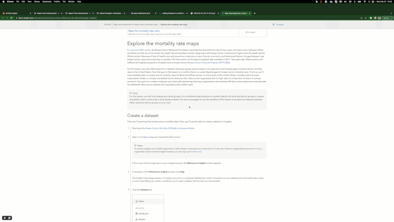Image resolution: width=394 pixels, height=222 pixels.
Task: Open the History menu
Action: (37, 2)
